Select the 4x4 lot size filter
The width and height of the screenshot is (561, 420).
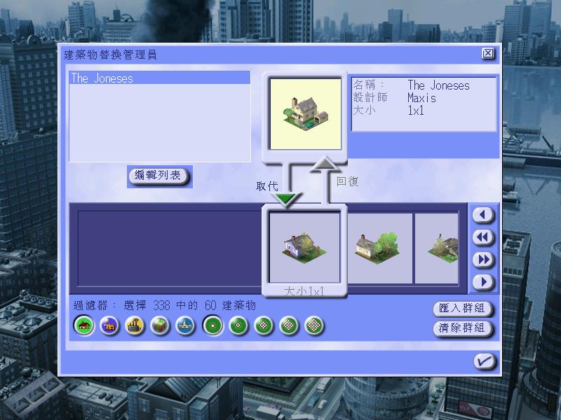289,325
